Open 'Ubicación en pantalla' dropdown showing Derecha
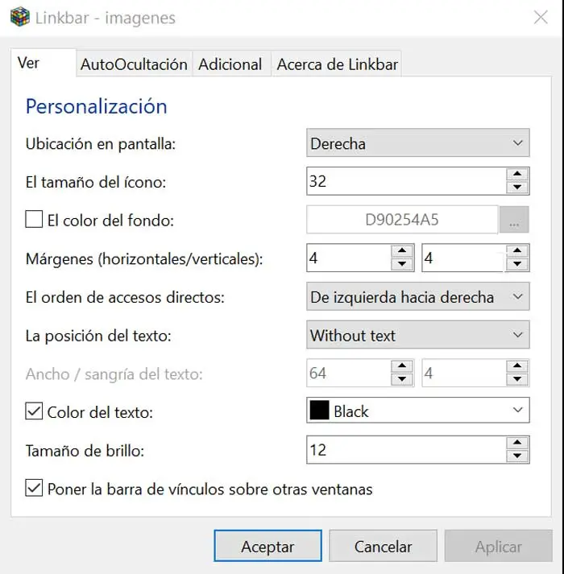The height and width of the screenshot is (574, 564). pyautogui.click(x=417, y=144)
